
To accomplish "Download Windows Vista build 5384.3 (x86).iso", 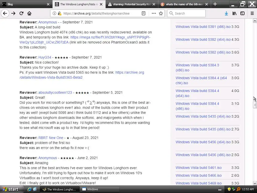I will [197, 68].
